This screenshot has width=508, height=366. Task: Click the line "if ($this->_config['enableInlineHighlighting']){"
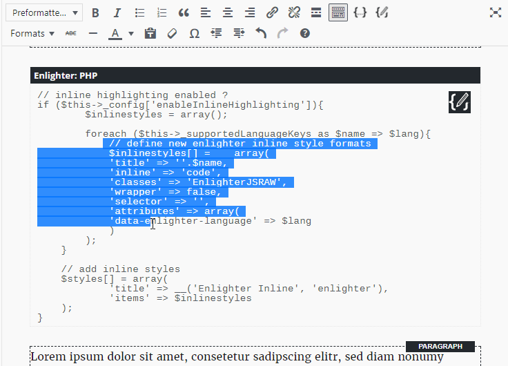pos(180,105)
